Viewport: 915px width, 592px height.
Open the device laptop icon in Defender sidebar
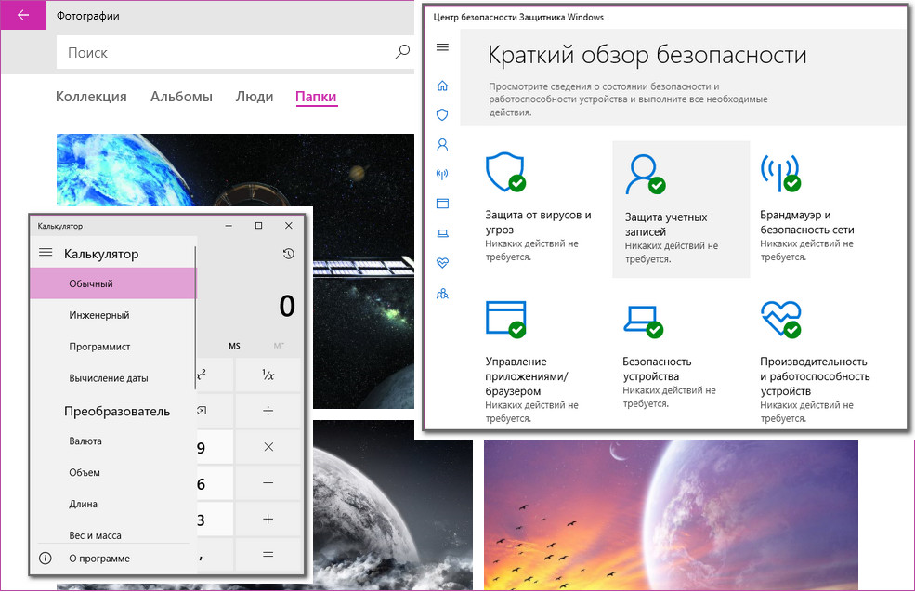click(x=442, y=233)
